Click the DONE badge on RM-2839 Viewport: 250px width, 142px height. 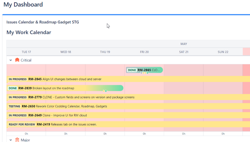[13, 88]
